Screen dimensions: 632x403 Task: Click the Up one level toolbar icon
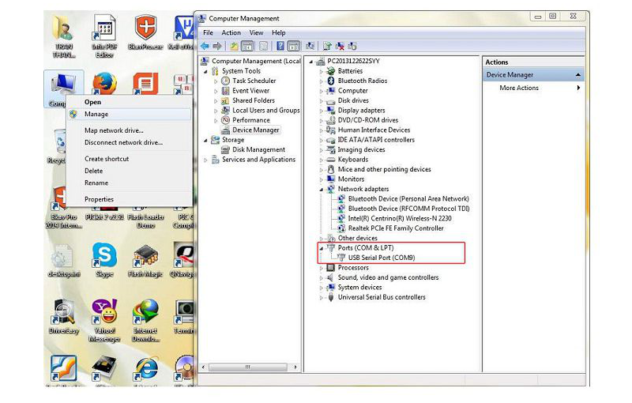(x=232, y=46)
